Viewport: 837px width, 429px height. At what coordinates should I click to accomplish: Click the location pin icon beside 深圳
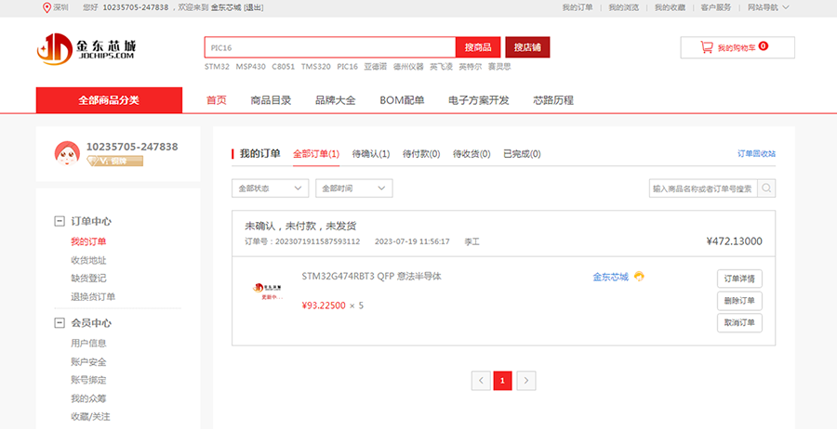47,7
